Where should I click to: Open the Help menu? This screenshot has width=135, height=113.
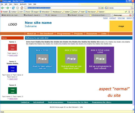tap(35, 4)
